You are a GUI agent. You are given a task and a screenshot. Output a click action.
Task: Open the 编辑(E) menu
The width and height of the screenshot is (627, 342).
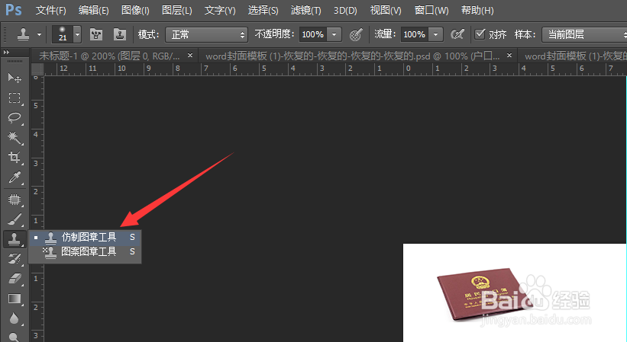94,10
